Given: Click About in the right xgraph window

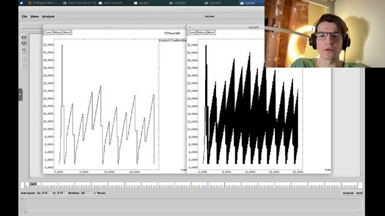Looking at the screenshot, I should coord(211,32).
